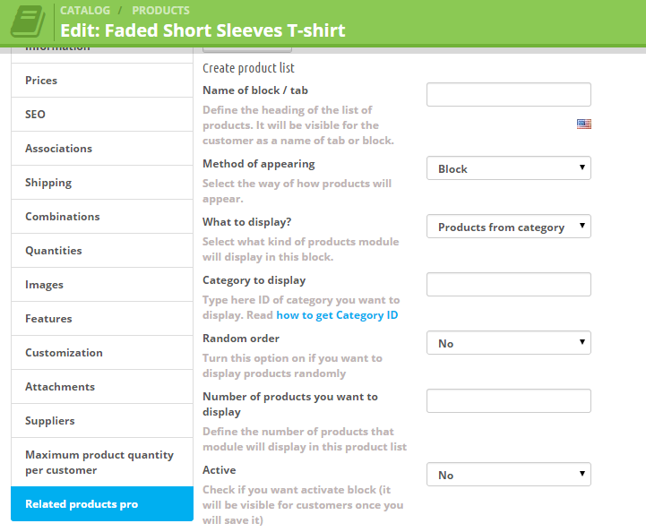Image resolution: width=646 pixels, height=532 pixels.
Task: Focus the Name of block / tab field
Action: pyautogui.click(x=508, y=94)
